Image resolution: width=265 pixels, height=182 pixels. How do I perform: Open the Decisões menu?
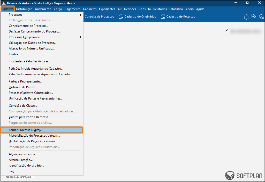pyautogui.click(x=130, y=9)
